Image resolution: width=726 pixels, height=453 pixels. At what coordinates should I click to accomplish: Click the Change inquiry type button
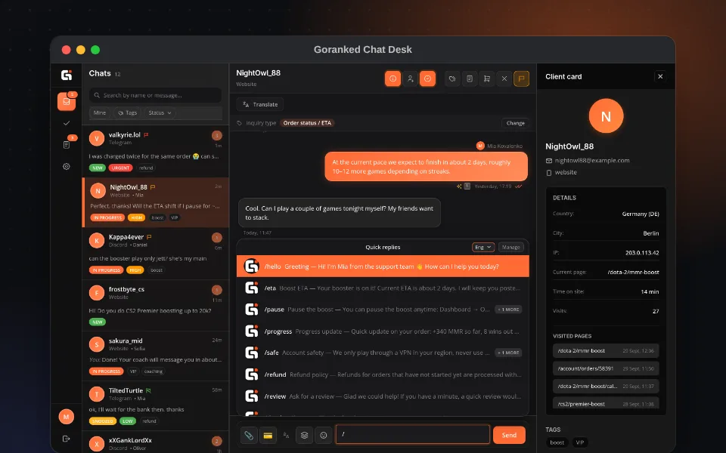coord(515,123)
